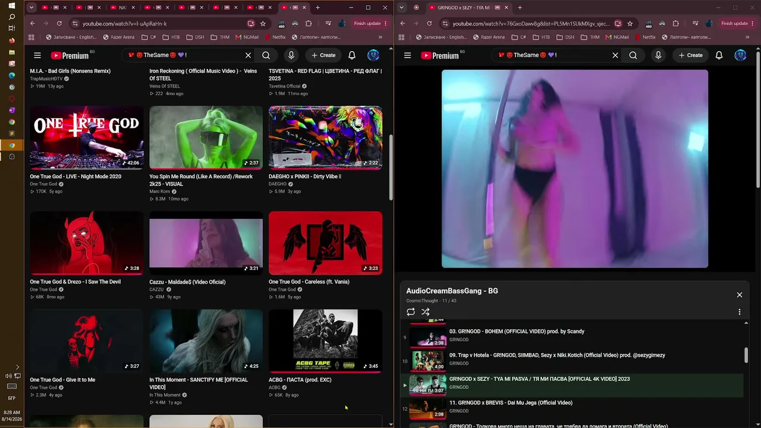Open In This Moment SANCTIFY ME title
The image size is (761, 428).
(199, 383)
